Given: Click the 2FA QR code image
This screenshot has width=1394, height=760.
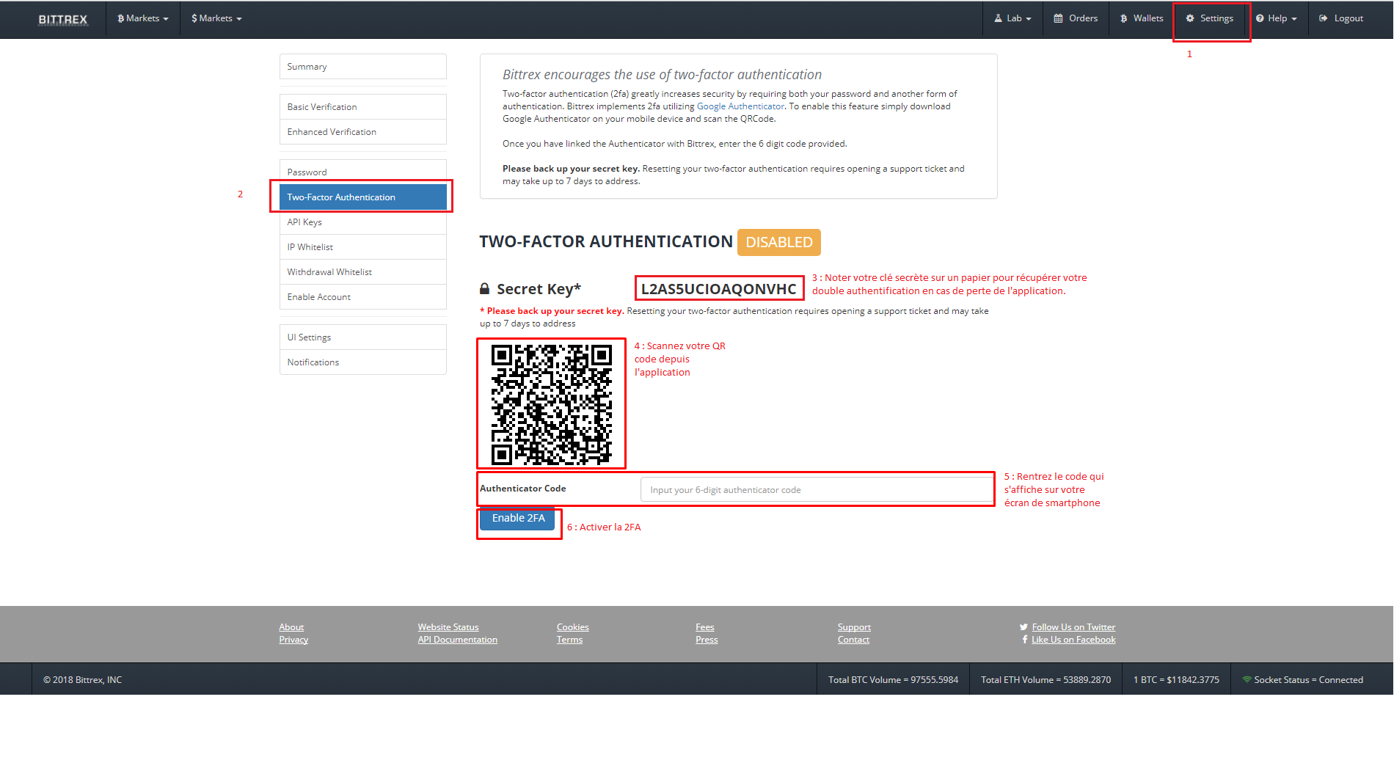Looking at the screenshot, I should [552, 405].
